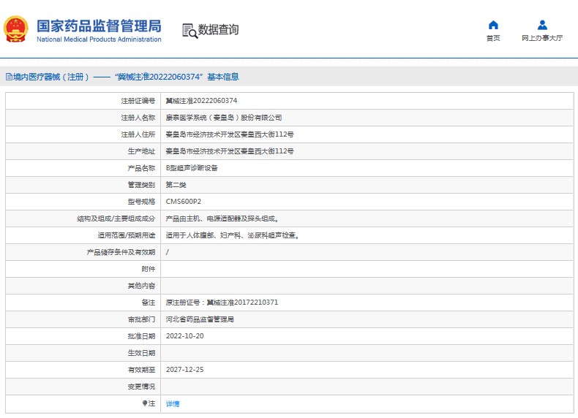Open the 网上办事大厅 navigation label

pos(542,38)
